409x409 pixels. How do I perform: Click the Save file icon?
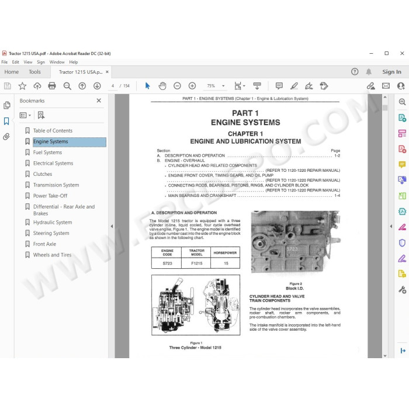pyautogui.click(x=7, y=86)
